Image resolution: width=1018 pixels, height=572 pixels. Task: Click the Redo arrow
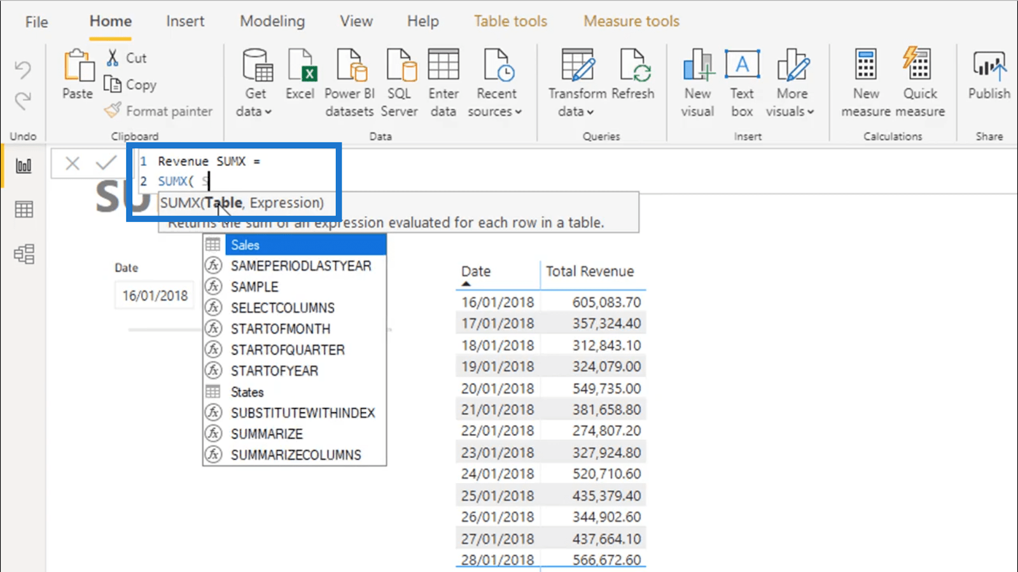23,100
